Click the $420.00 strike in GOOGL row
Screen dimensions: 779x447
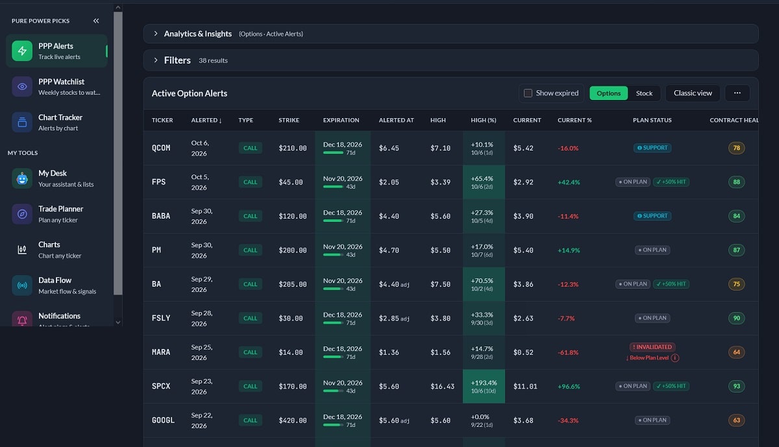(293, 420)
